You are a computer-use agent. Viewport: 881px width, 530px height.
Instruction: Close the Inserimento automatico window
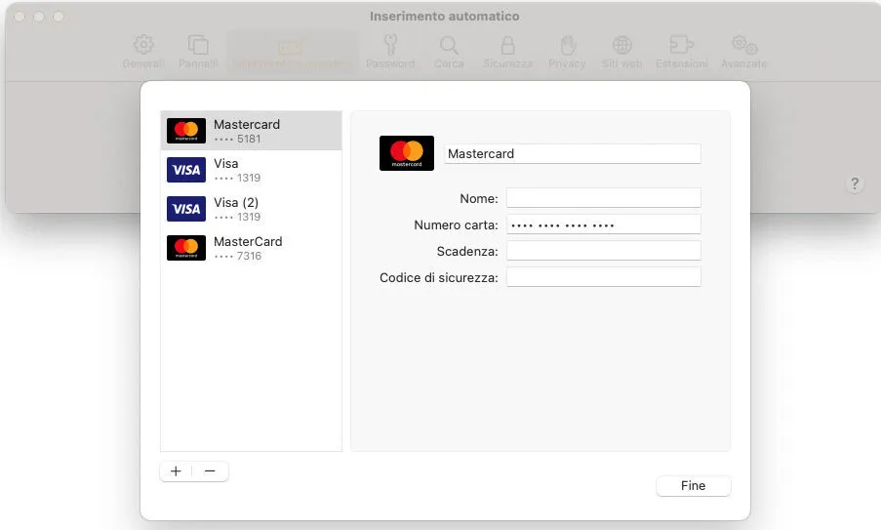(x=20, y=17)
